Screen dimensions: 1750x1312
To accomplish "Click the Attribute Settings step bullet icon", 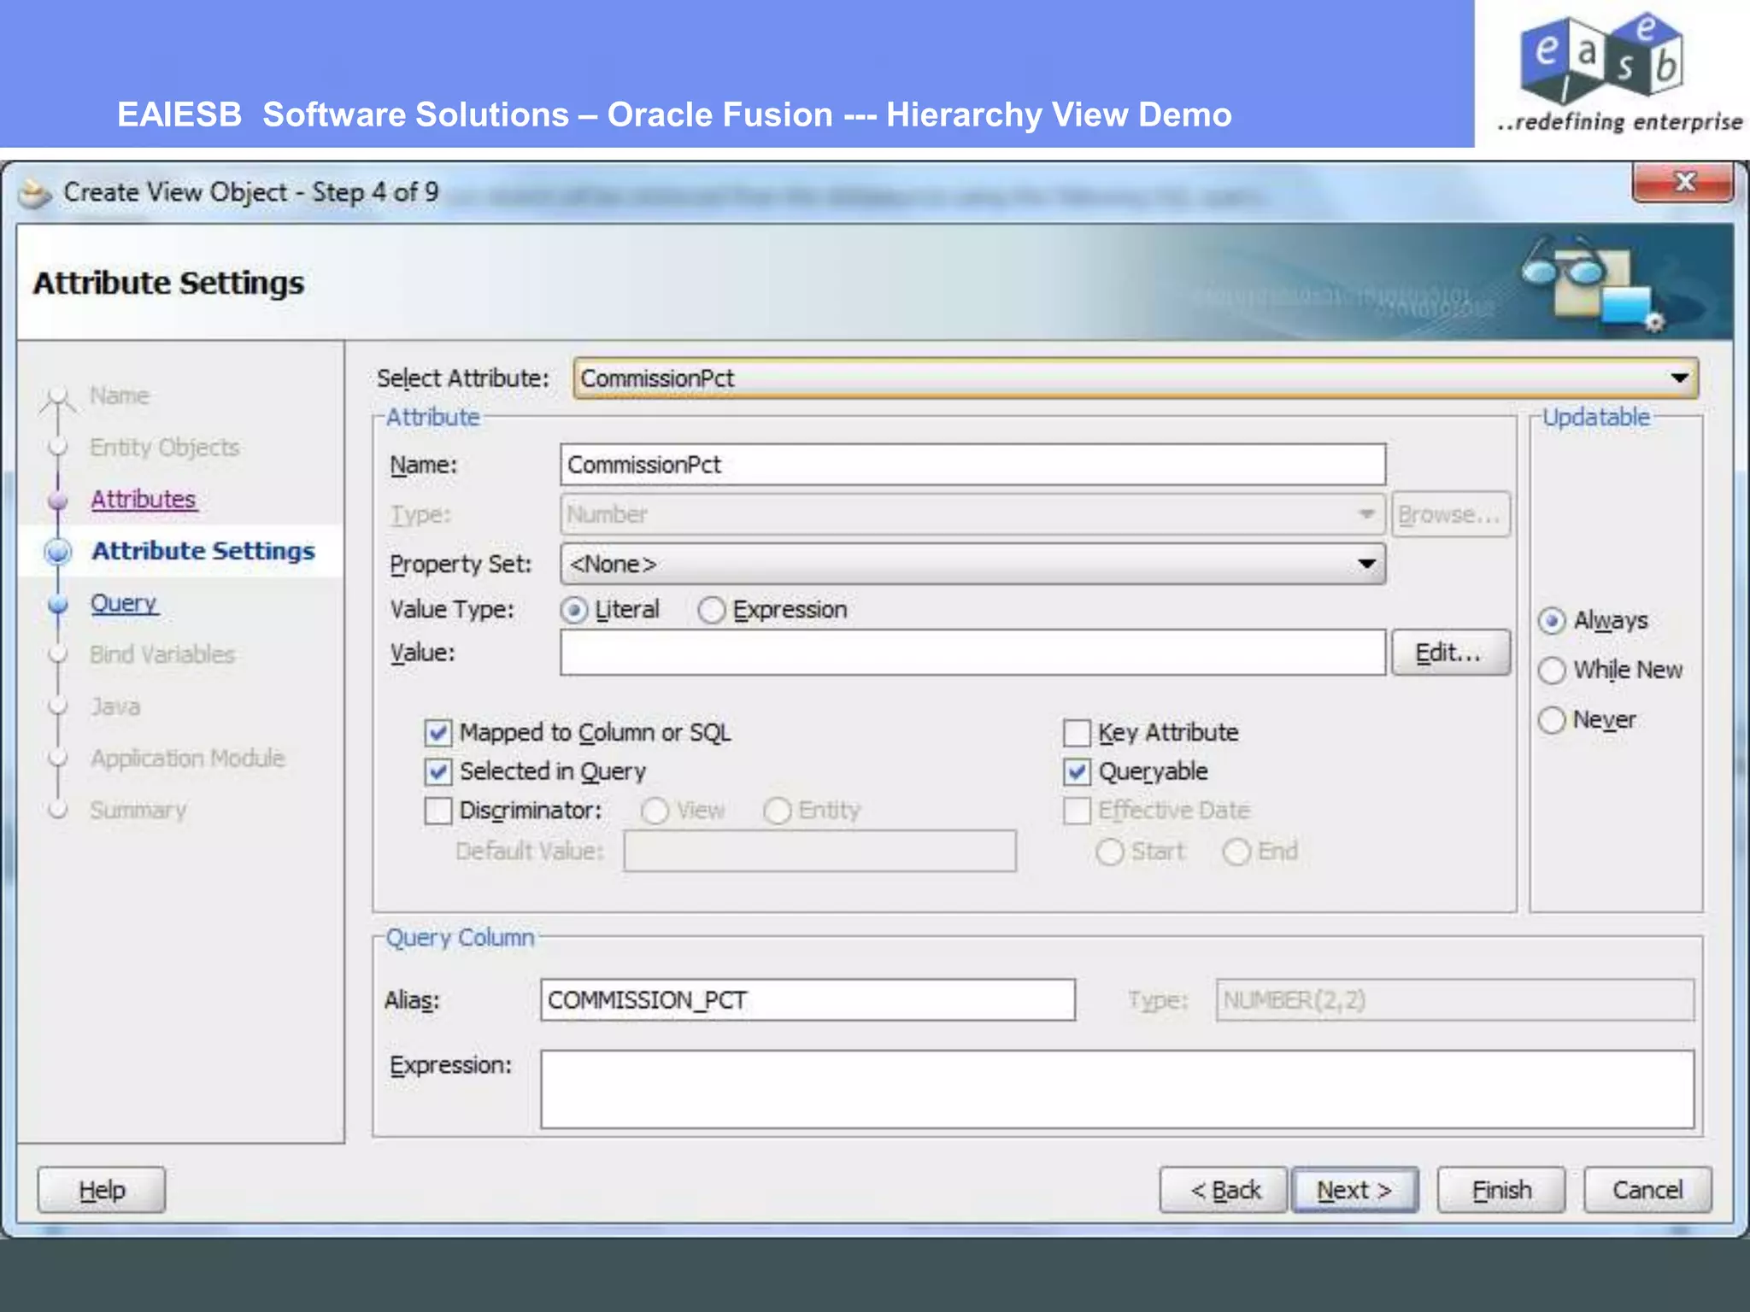I will tap(58, 552).
